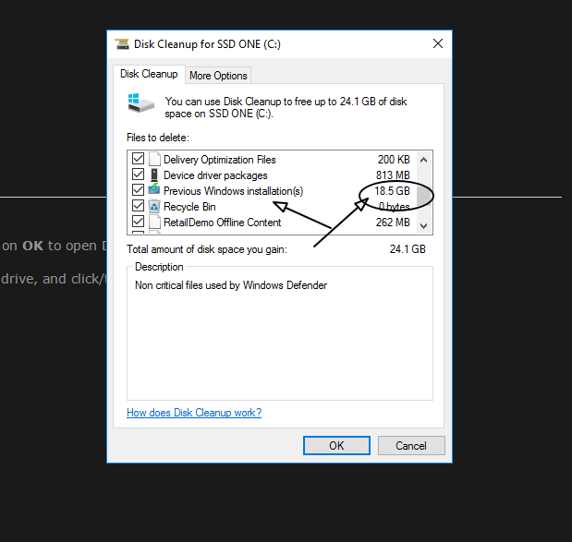Toggle the Recycle Bin checkbox
The height and width of the screenshot is (542, 572).
[x=138, y=206]
